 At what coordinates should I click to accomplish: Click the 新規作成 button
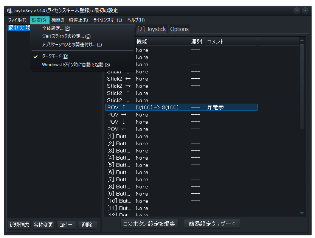point(19,225)
